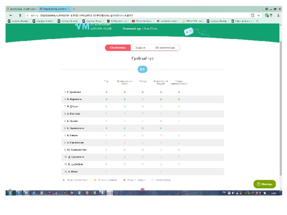Open the YouTube bookmark in bookmarks bar
Screen dimensions: 287x215
point(142,21)
